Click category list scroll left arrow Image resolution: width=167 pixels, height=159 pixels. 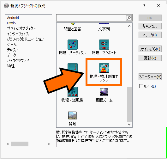(8, 144)
